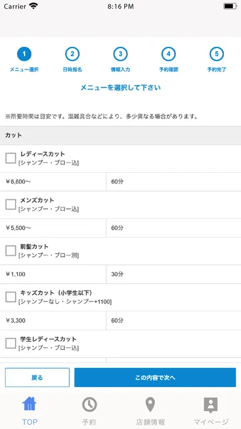Check the メンズカット checkbox
This screenshot has width=241, height=429.
11,205
